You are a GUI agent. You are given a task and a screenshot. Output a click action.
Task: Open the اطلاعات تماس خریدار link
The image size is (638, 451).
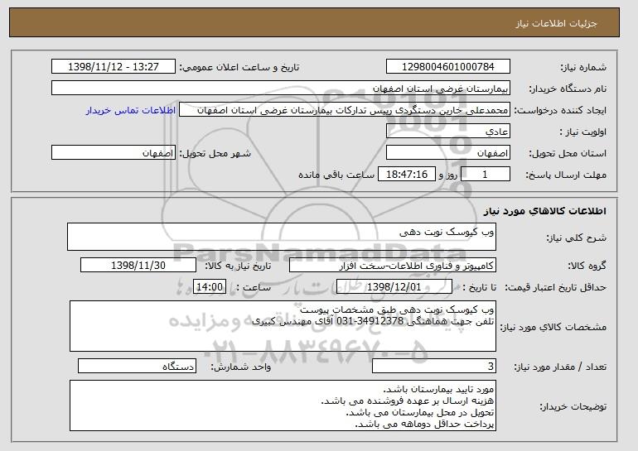coord(131,110)
